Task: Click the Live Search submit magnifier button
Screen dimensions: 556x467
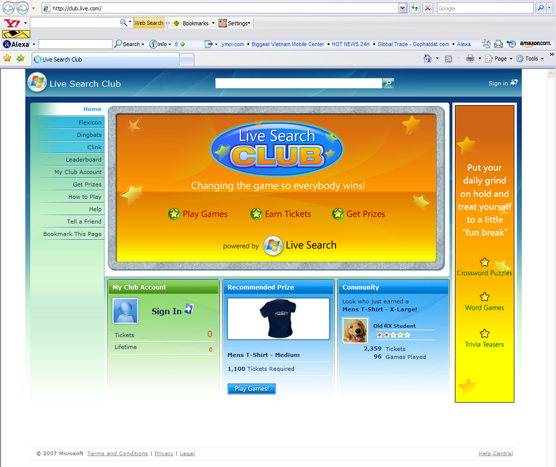Action: pos(389,83)
